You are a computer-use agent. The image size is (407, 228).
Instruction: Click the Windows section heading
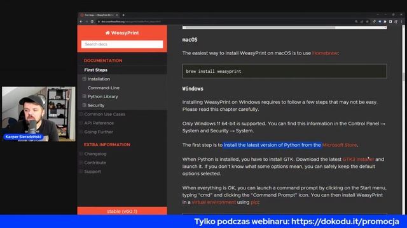193,89
